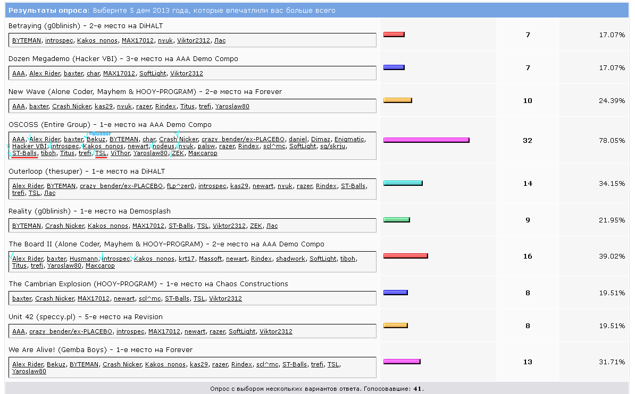Click the daniel voter name
635x394 pixels.
pos(298,140)
